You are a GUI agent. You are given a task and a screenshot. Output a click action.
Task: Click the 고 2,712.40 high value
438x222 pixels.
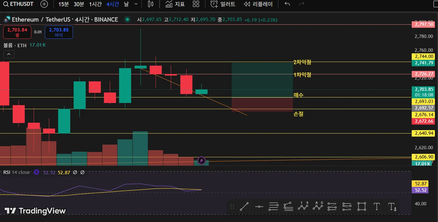click(x=176, y=20)
